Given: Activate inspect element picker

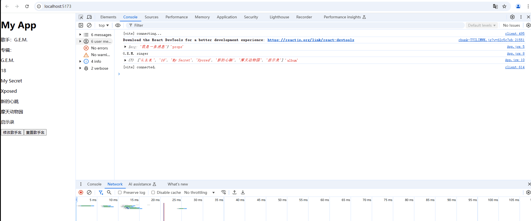Looking at the screenshot, I should (81, 17).
